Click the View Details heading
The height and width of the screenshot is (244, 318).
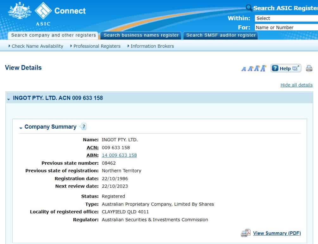pyautogui.click(x=23, y=68)
